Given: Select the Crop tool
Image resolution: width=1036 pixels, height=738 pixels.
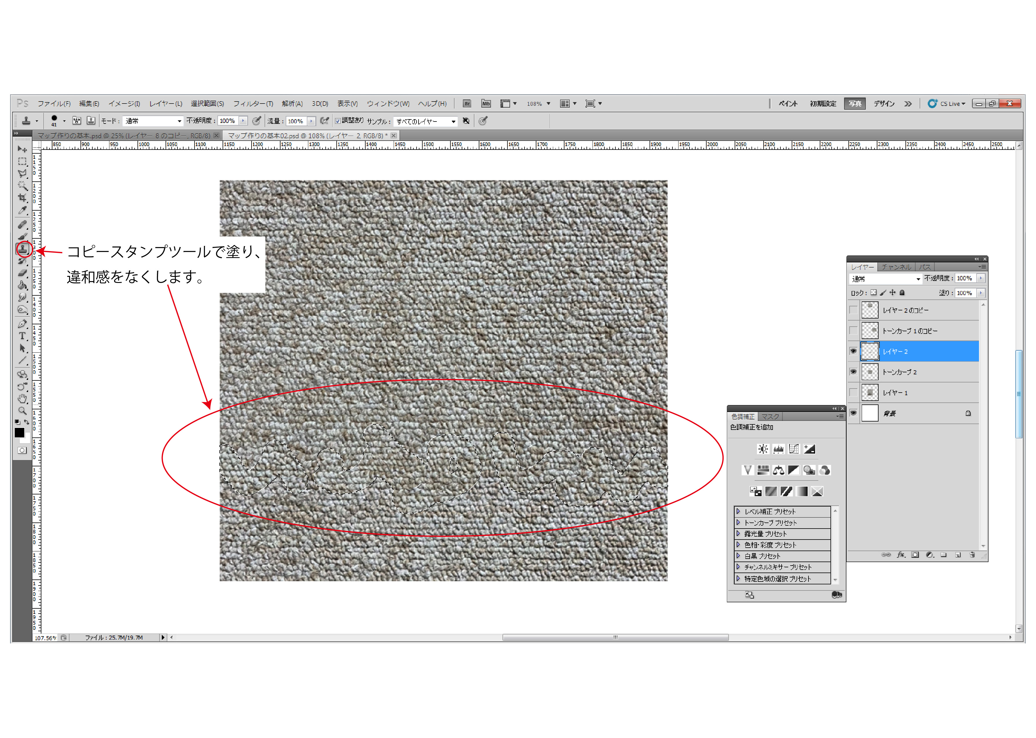Looking at the screenshot, I should [x=22, y=198].
